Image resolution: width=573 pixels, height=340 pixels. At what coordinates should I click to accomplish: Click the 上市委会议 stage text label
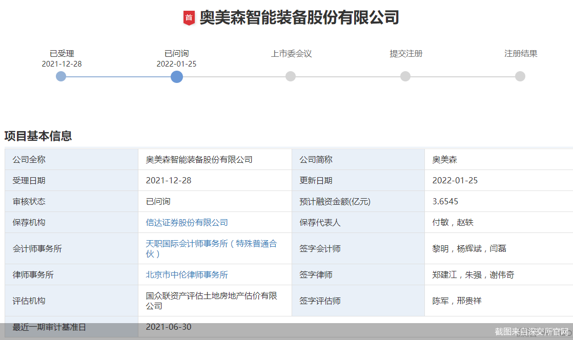pyautogui.click(x=291, y=53)
